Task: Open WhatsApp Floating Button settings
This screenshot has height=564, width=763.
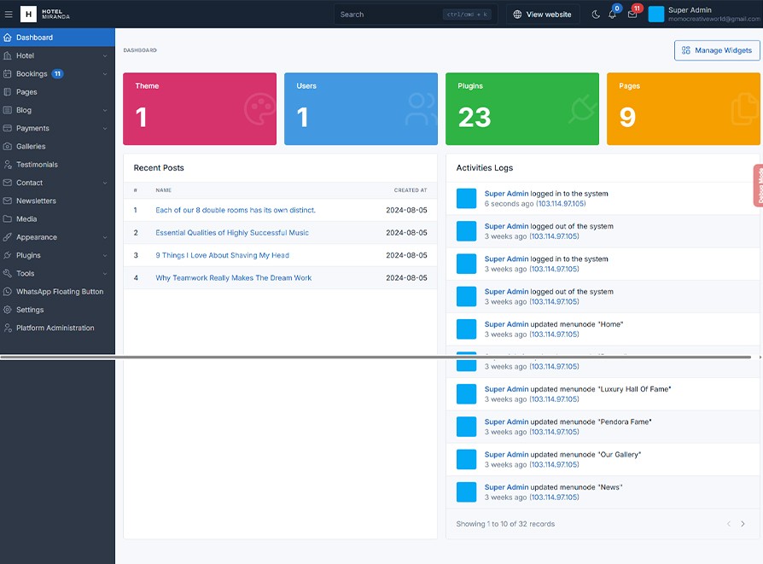Action: coord(60,292)
